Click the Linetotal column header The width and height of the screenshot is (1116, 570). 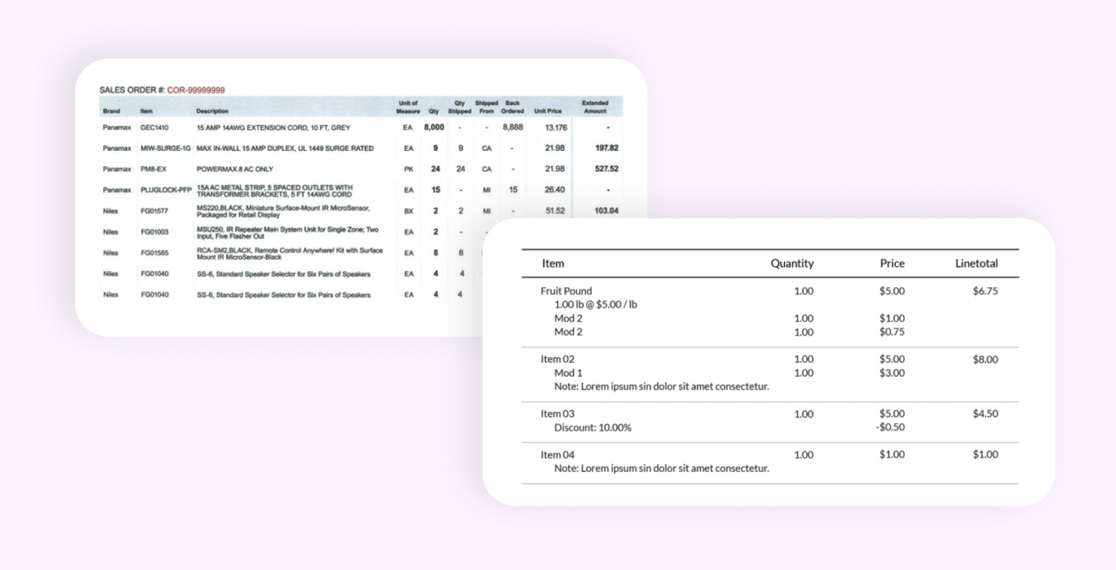[x=976, y=263]
